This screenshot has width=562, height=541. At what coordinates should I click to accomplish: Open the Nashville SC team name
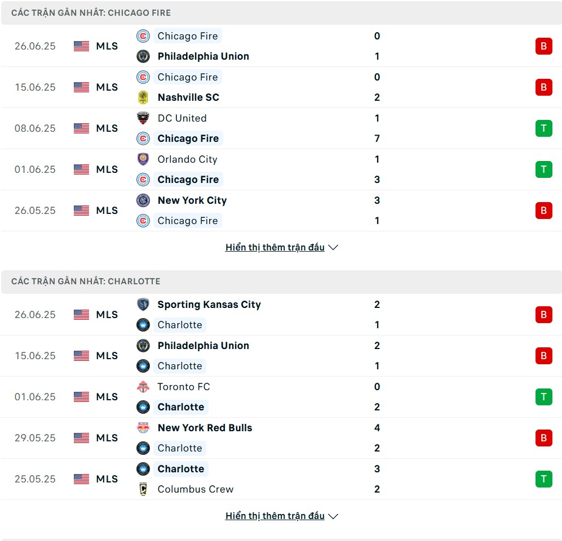point(188,97)
